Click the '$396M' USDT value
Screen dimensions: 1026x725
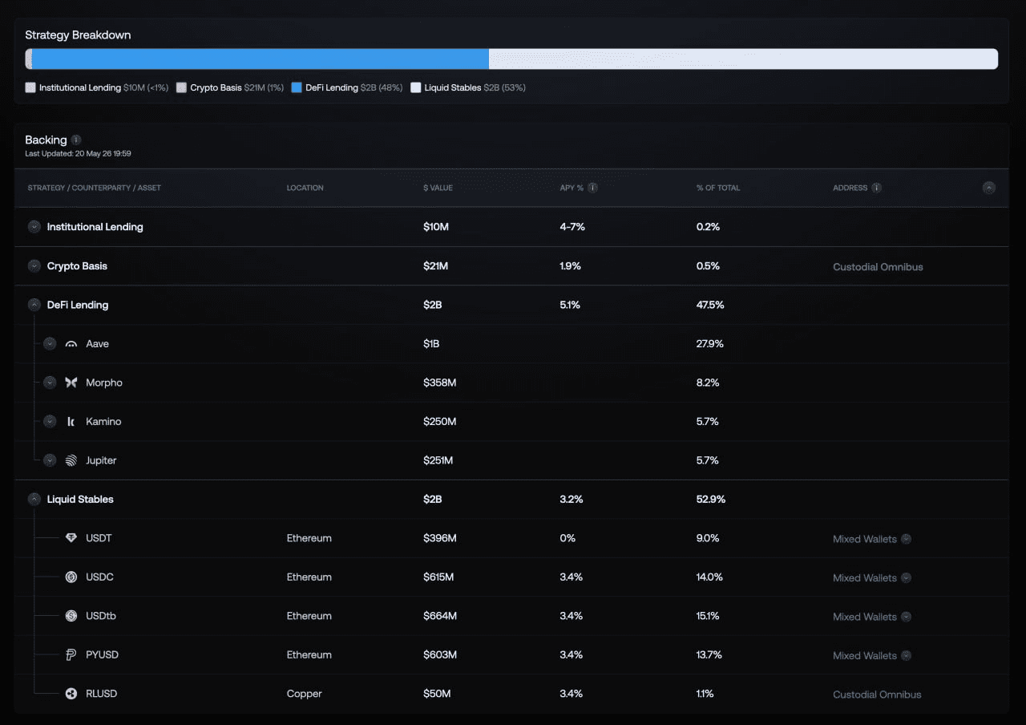(440, 538)
